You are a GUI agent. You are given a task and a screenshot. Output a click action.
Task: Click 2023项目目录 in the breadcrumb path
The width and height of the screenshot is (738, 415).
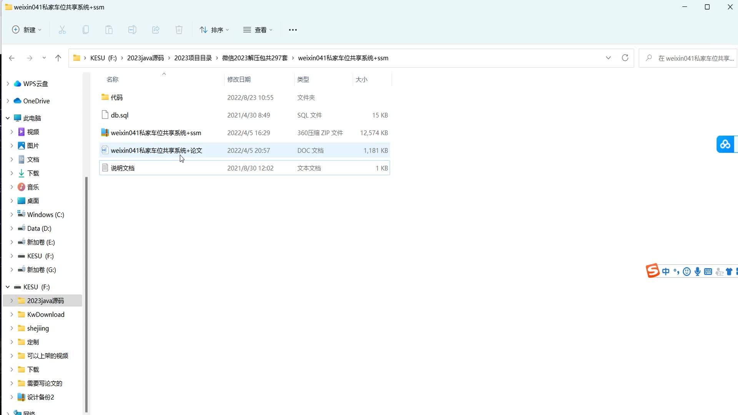193,58
